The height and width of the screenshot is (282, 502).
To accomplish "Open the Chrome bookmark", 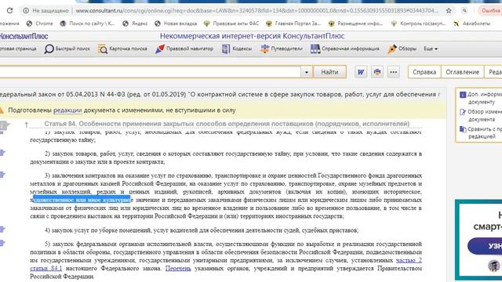I will (x=40, y=23).
